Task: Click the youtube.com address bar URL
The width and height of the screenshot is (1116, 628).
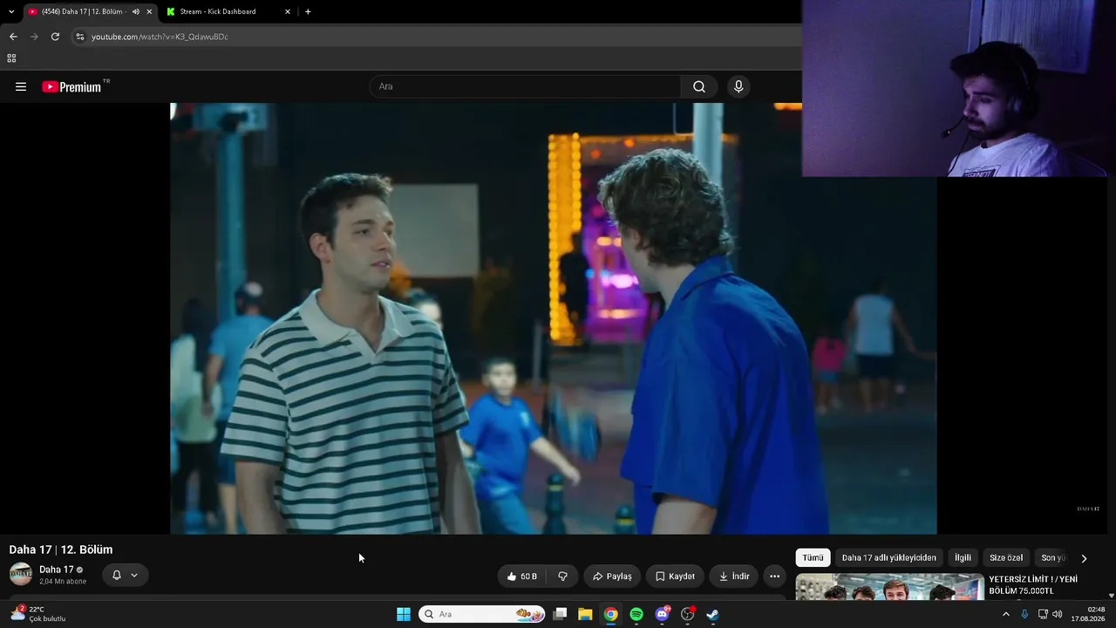Action: click(x=160, y=37)
